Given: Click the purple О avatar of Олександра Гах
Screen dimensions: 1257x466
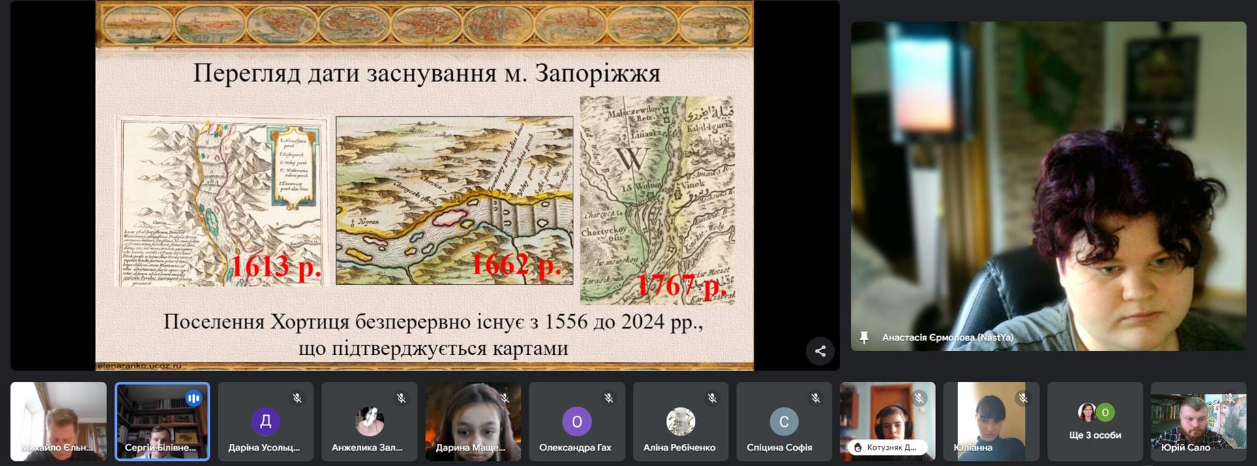Looking at the screenshot, I should pos(577,422).
